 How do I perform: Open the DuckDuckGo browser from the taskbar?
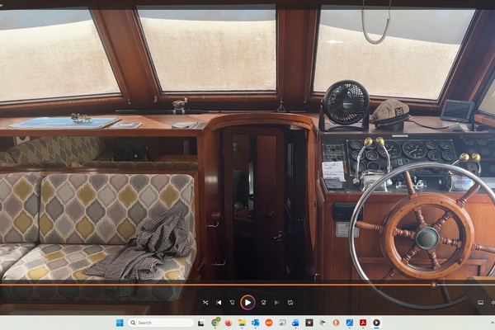pyautogui.click(x=336, y=323)
